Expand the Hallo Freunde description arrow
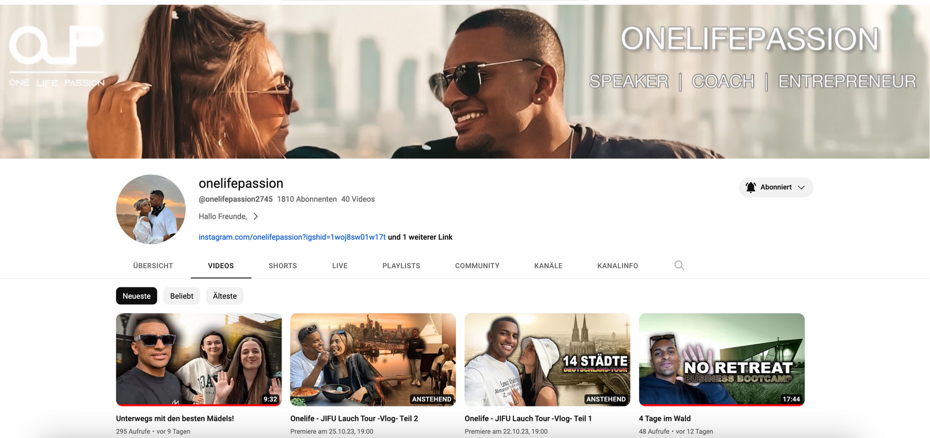Viewport: 930px width, 438px height. [x=255, y=216]
